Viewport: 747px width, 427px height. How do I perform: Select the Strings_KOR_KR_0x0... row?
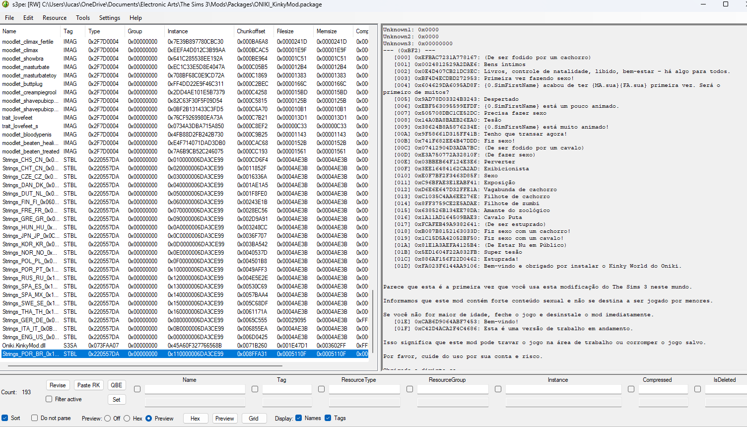point(185,244)
